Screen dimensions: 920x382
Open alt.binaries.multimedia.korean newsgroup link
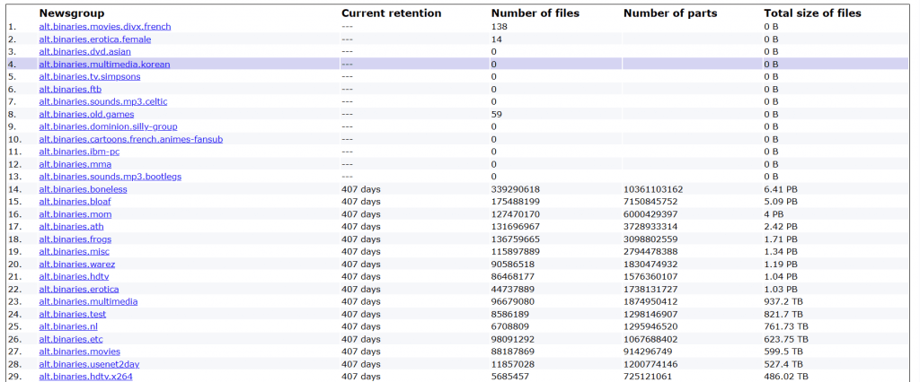point(104,64)
